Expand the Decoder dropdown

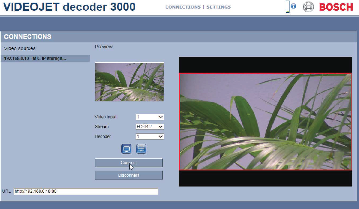pos(150,137)
